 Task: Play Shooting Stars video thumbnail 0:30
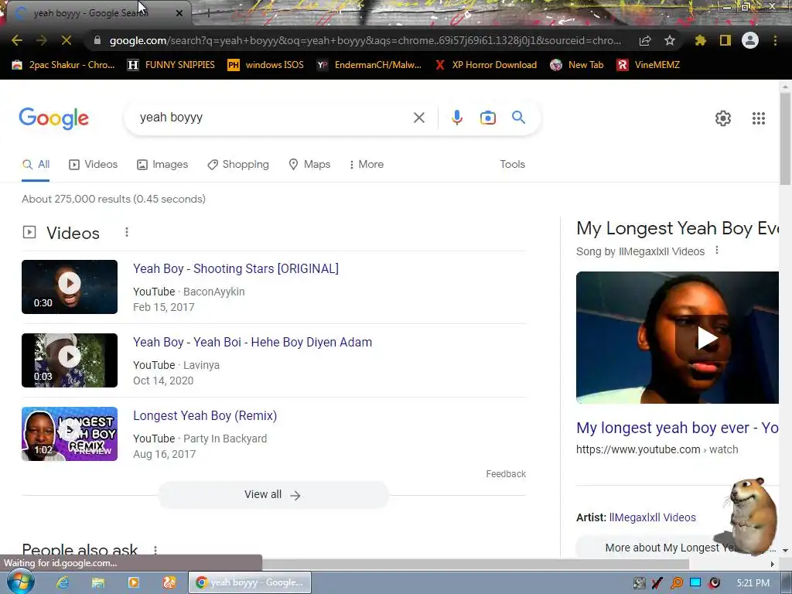coord(70,287)
